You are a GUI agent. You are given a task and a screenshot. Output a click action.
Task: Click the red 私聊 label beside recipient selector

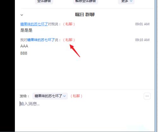[x=76, y=96]
